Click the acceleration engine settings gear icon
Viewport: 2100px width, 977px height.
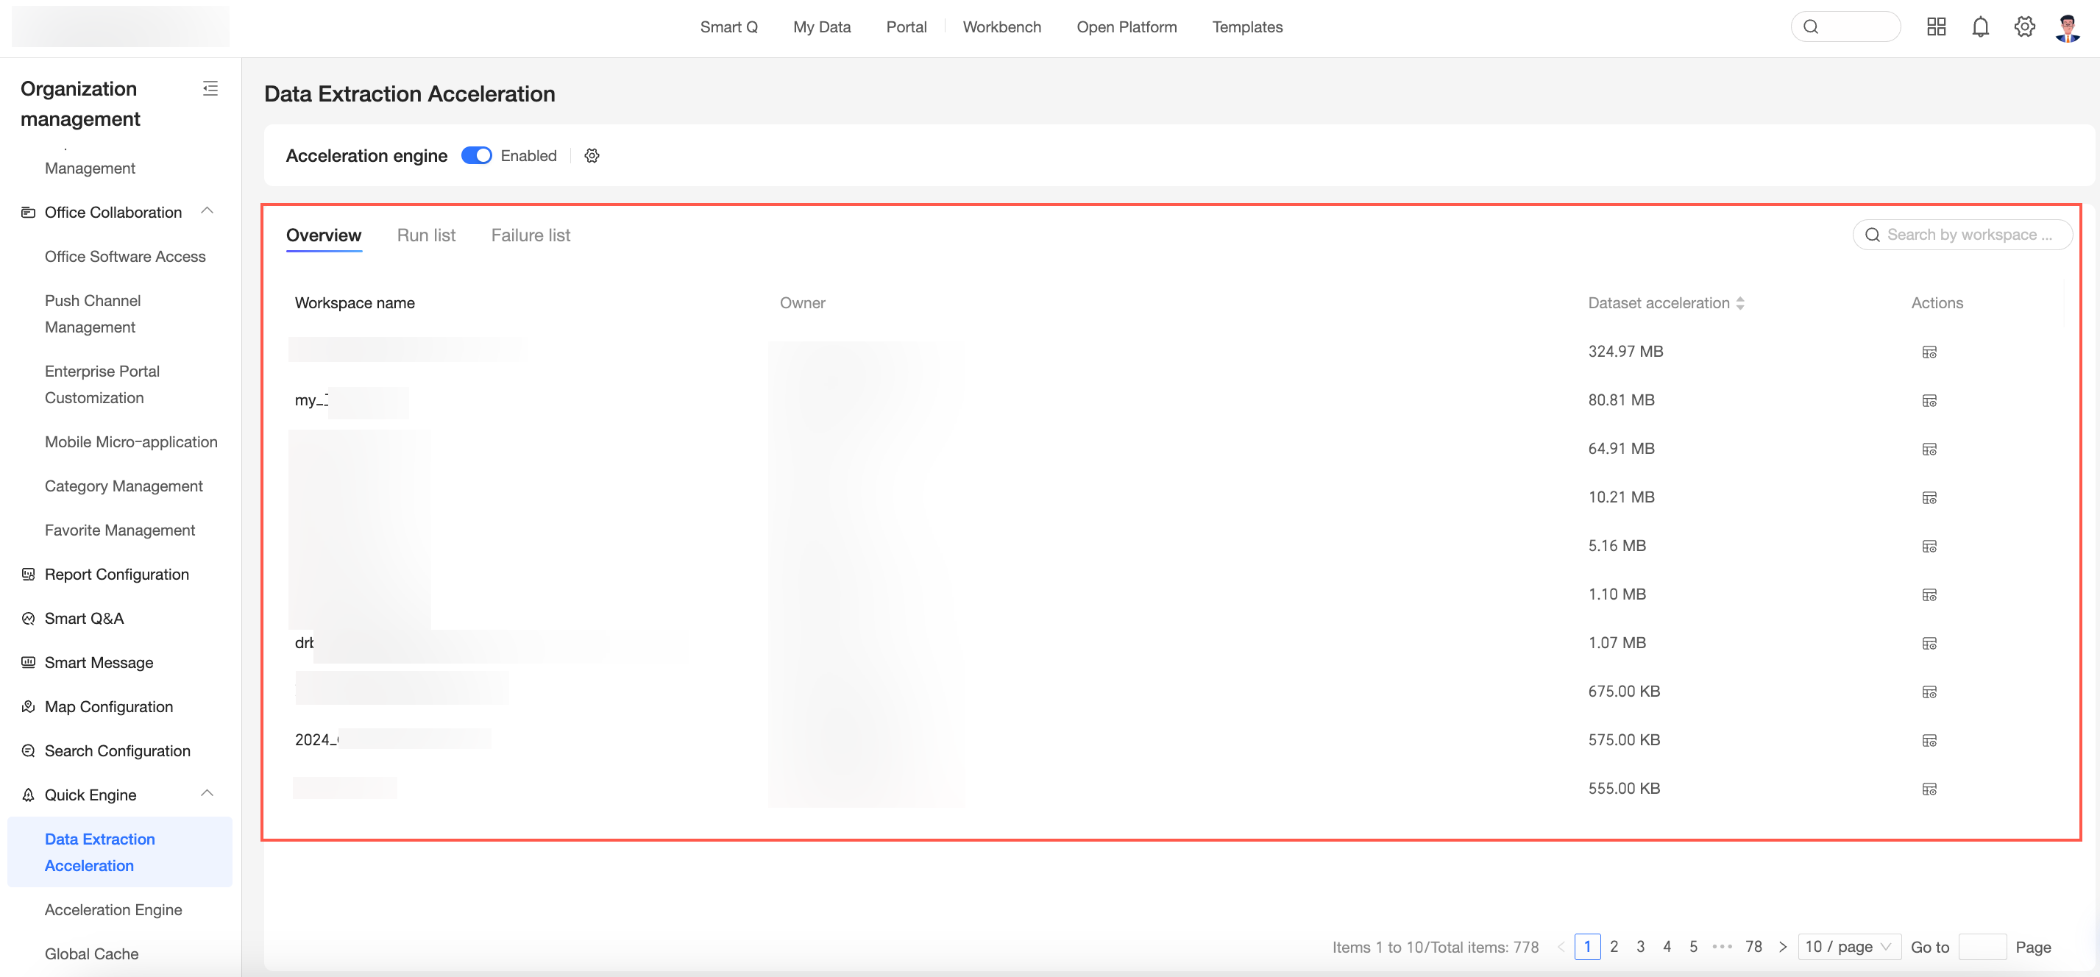pos(592,156)
